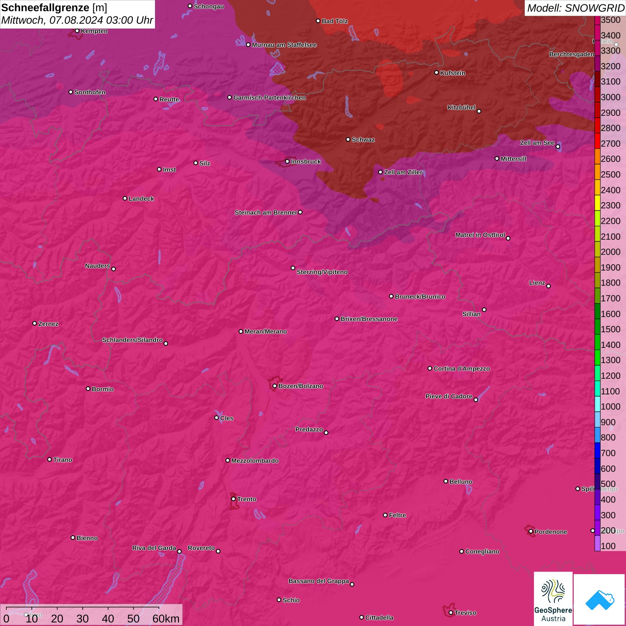The width and height of the screenshot is (626, 626).
Task: Click the Trento location marker dot
Action: (x=233, y=499)
